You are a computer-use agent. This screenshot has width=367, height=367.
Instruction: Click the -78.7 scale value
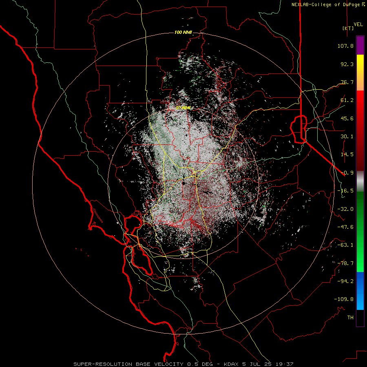[x=345, y=263]
